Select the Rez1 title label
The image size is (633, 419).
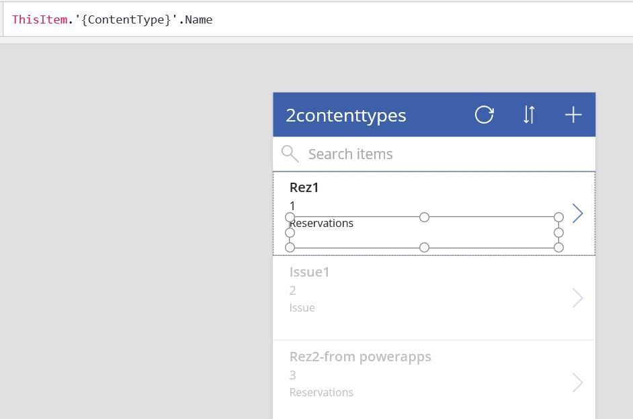[x=304, y=187]
